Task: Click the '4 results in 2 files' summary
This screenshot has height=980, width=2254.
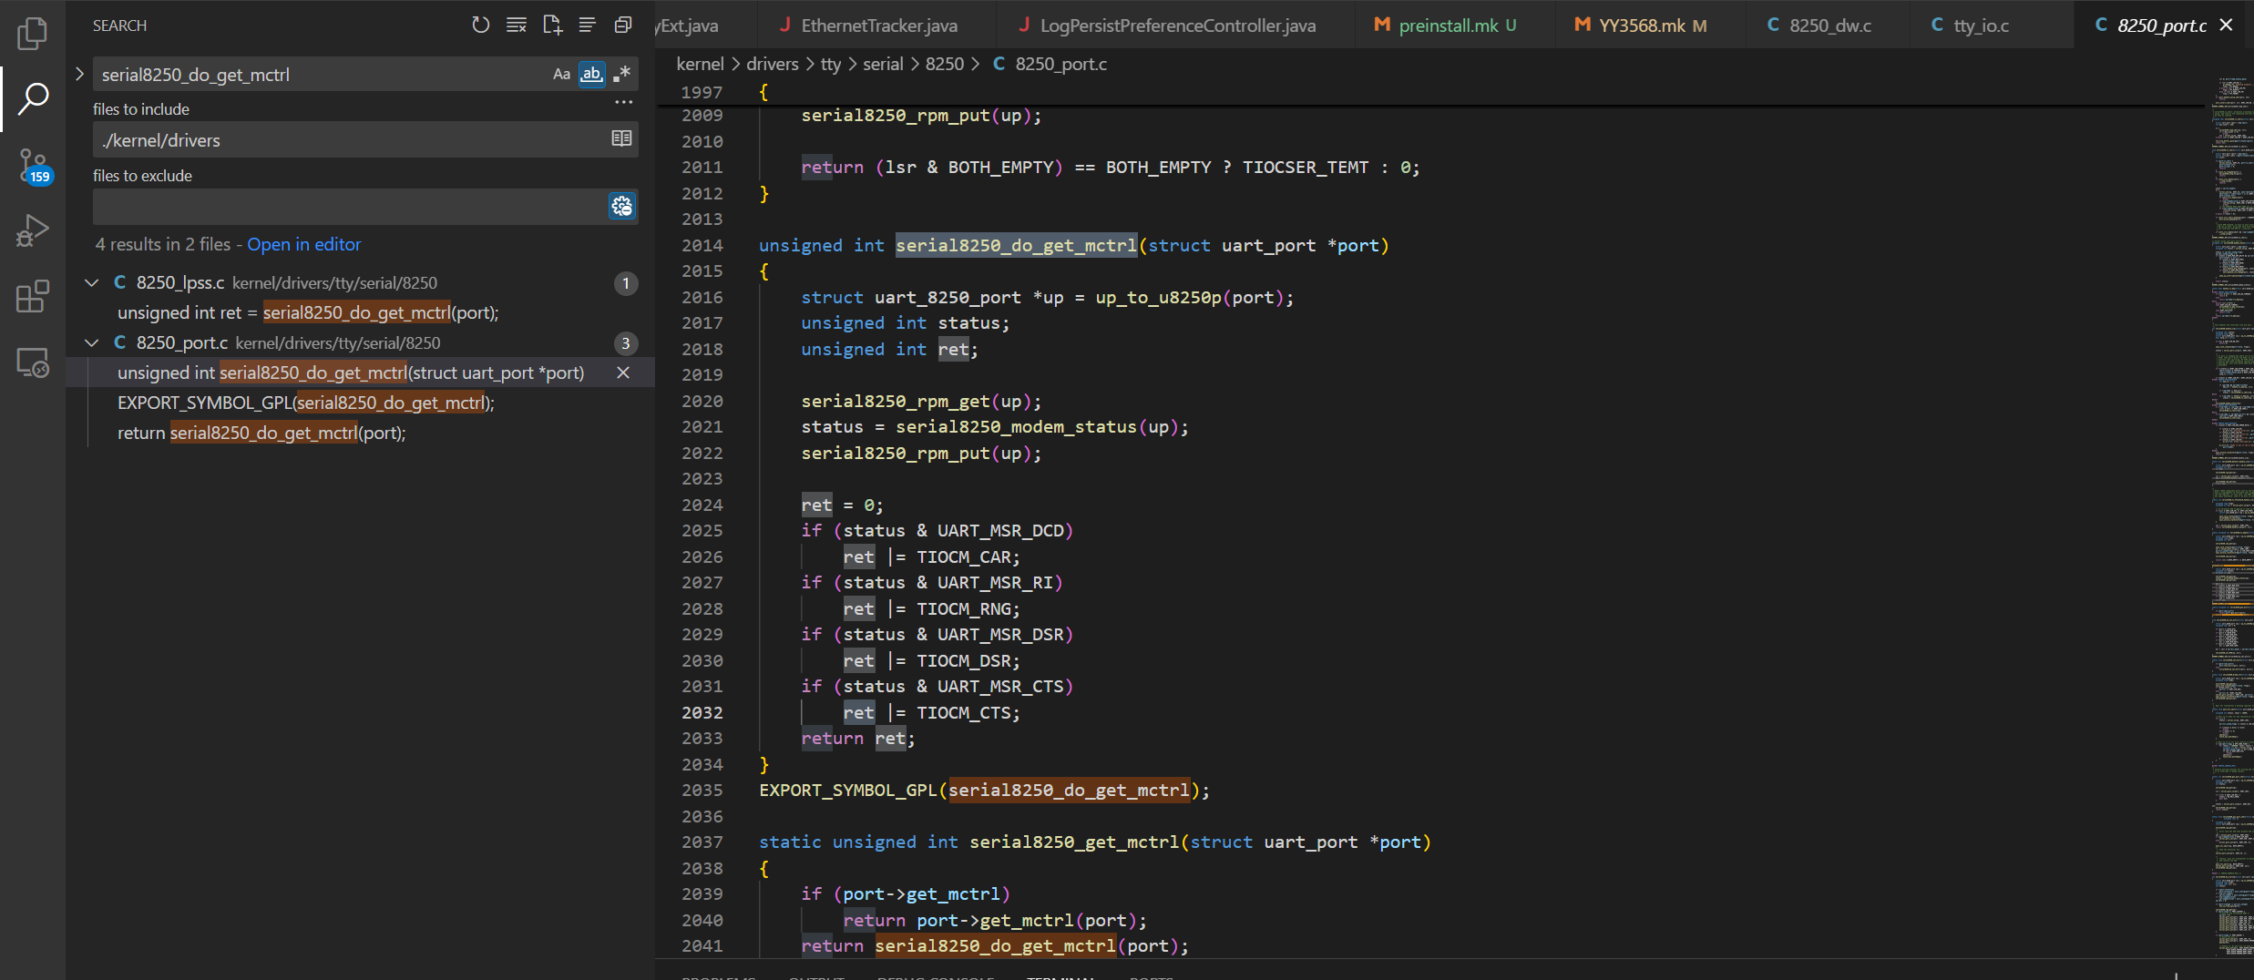Action: coord(163,244)
